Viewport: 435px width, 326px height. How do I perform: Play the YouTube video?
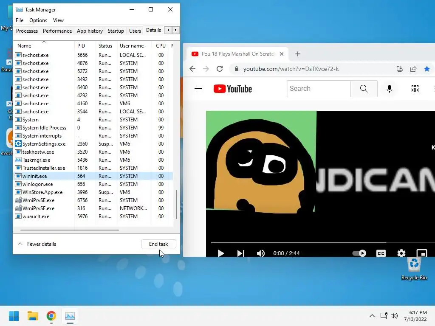click(x=221, y=253)
